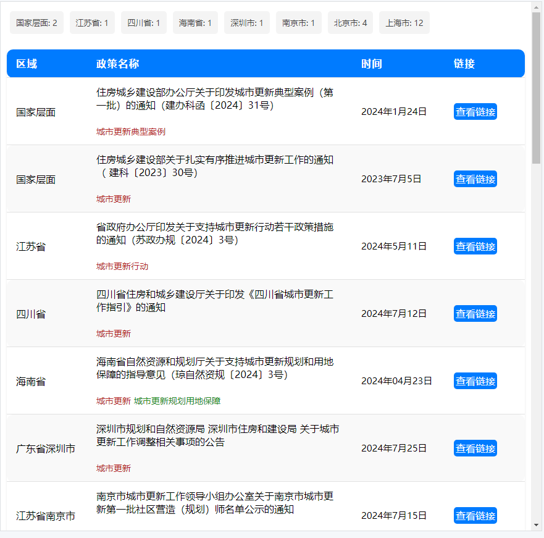This screenshot has width=544, height=538.
Task: Open 查看链接 in the 广东省深圳市 row
Action: [x=475, y=448]
